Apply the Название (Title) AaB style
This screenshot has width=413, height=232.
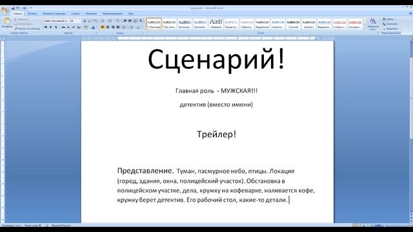pos(216,24)
